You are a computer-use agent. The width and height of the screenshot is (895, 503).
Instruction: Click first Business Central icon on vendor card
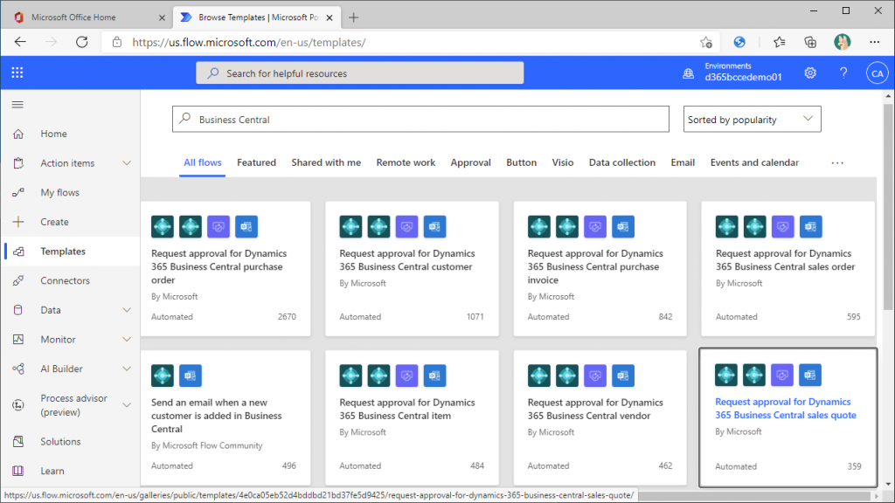(538, 376)
